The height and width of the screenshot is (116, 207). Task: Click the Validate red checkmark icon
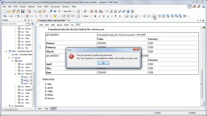coord(78,11)
